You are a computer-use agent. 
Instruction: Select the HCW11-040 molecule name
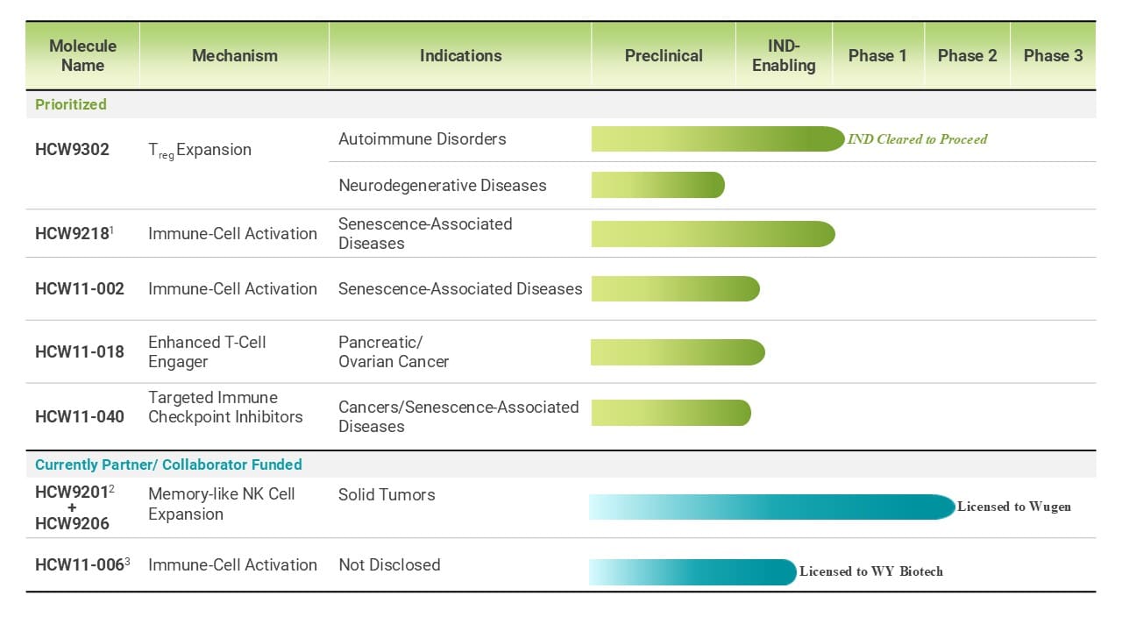pos(80,416)
